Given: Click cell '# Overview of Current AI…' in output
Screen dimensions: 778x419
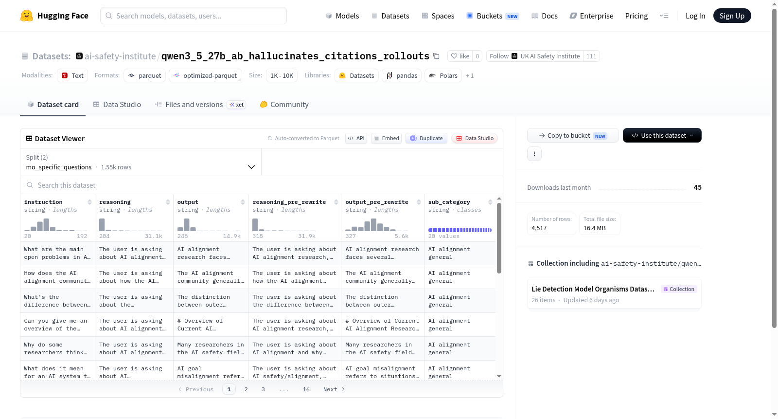Looking at the screenshot, I should (211, 325).
